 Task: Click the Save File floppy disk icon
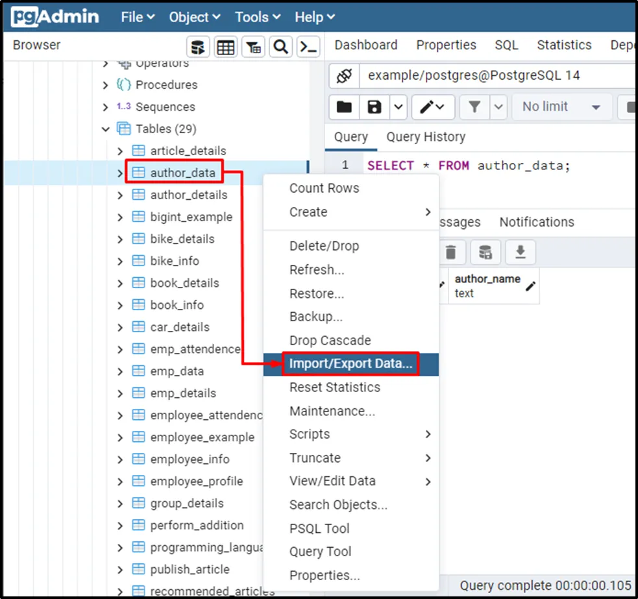pos(374,107)
